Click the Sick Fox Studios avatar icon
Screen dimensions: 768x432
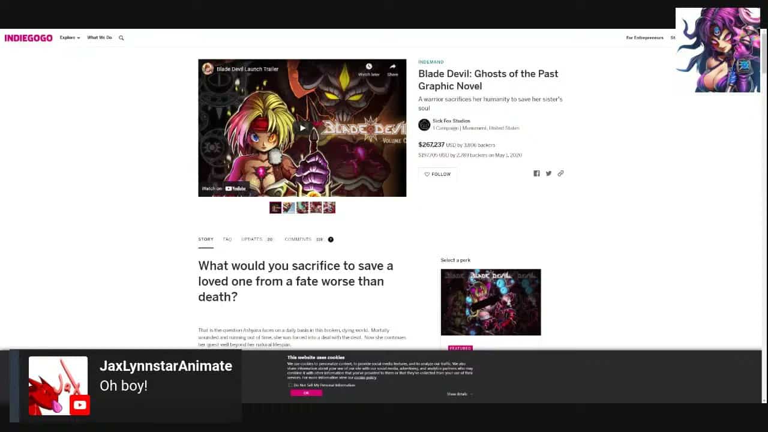(424, 125)
